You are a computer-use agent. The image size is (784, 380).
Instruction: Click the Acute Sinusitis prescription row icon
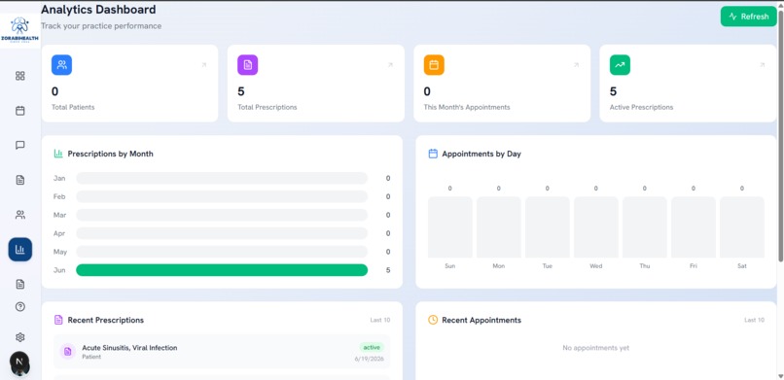[68, 352]
